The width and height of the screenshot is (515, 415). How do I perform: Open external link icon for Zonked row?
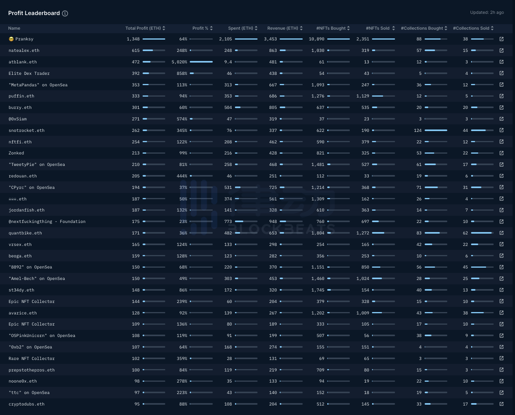(x=502, y=153)
